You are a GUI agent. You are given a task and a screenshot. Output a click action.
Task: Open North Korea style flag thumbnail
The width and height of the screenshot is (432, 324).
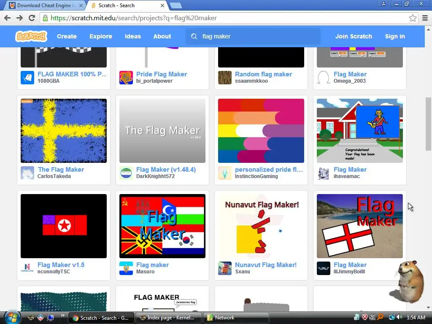pyautogui.click(x=64, y=226)
